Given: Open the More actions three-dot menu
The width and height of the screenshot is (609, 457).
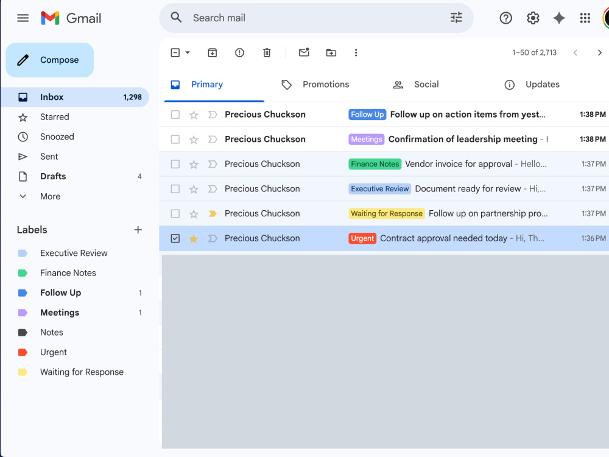Looking at the screenshot, I should point(356,52).
